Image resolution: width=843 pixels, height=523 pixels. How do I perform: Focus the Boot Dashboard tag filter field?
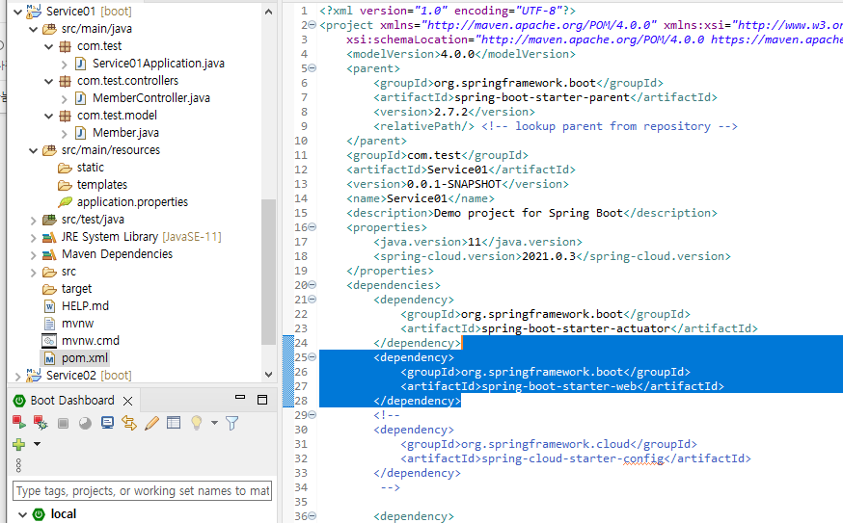[x=142, y=491]
